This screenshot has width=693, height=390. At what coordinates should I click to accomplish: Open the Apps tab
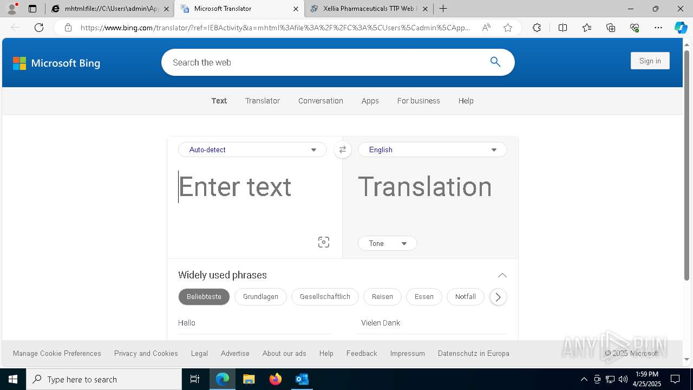point(370,101)
